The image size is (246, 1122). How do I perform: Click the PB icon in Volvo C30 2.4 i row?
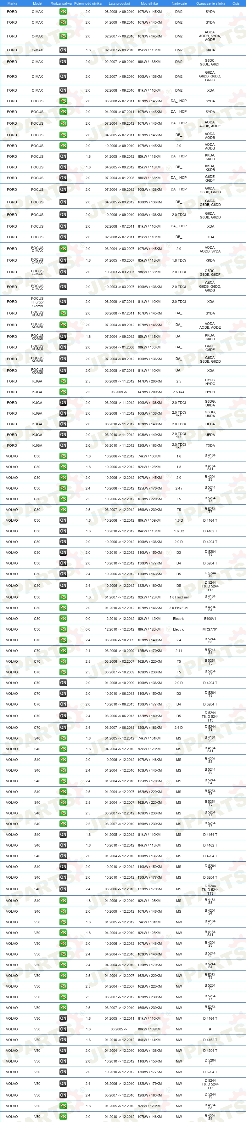coord(63,488)
